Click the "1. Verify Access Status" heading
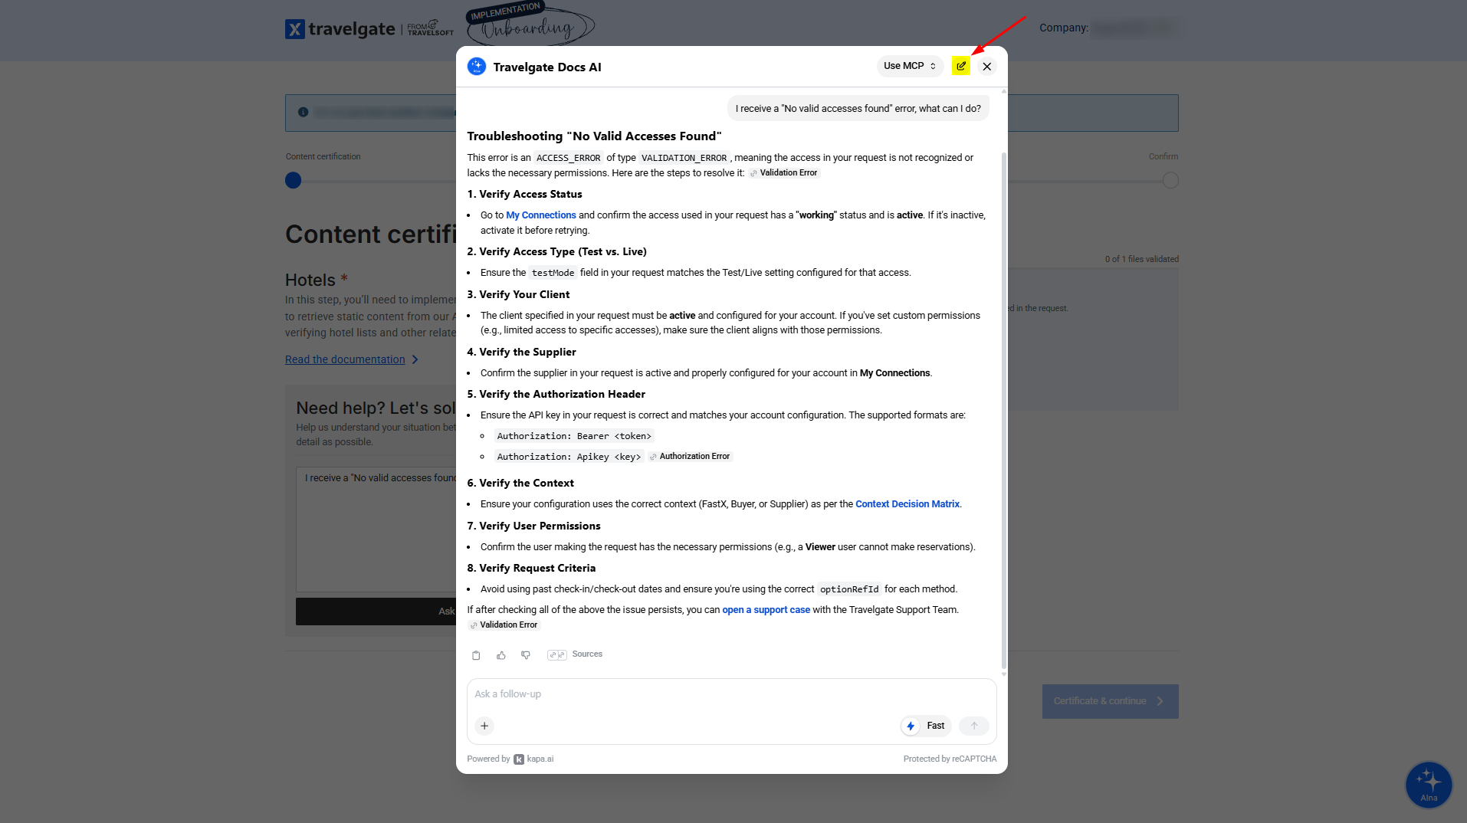The image size is (1467, 823). click(x=525, y=195)
